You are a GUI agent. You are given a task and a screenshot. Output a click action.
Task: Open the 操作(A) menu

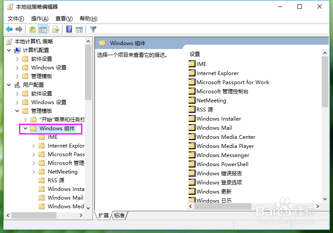point(40,19)
